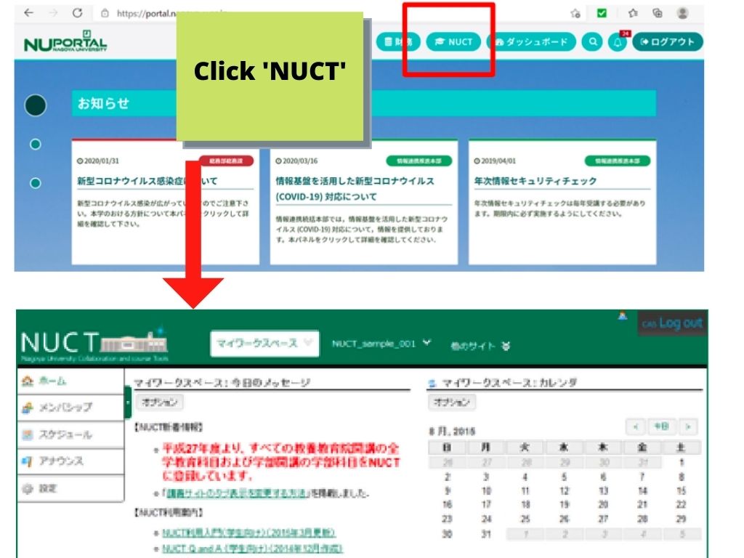Open the NUCT Q and A link
744x558 pixels.
point(252,548)
